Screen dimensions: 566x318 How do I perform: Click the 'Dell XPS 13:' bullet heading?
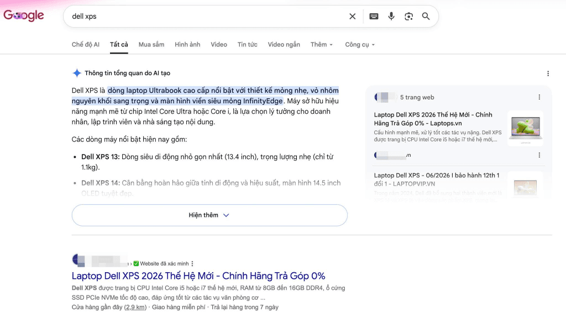pyautogui.click(x=101, y=157)
